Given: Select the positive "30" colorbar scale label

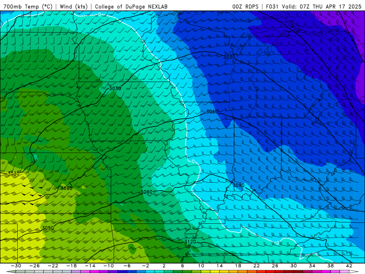Looking at the screenshot, I should [x=293, y=266].
